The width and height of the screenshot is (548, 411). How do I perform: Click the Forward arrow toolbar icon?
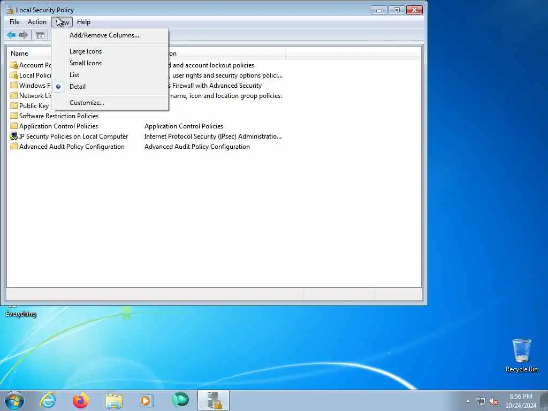pyautogui.click(x=24, y=35)
